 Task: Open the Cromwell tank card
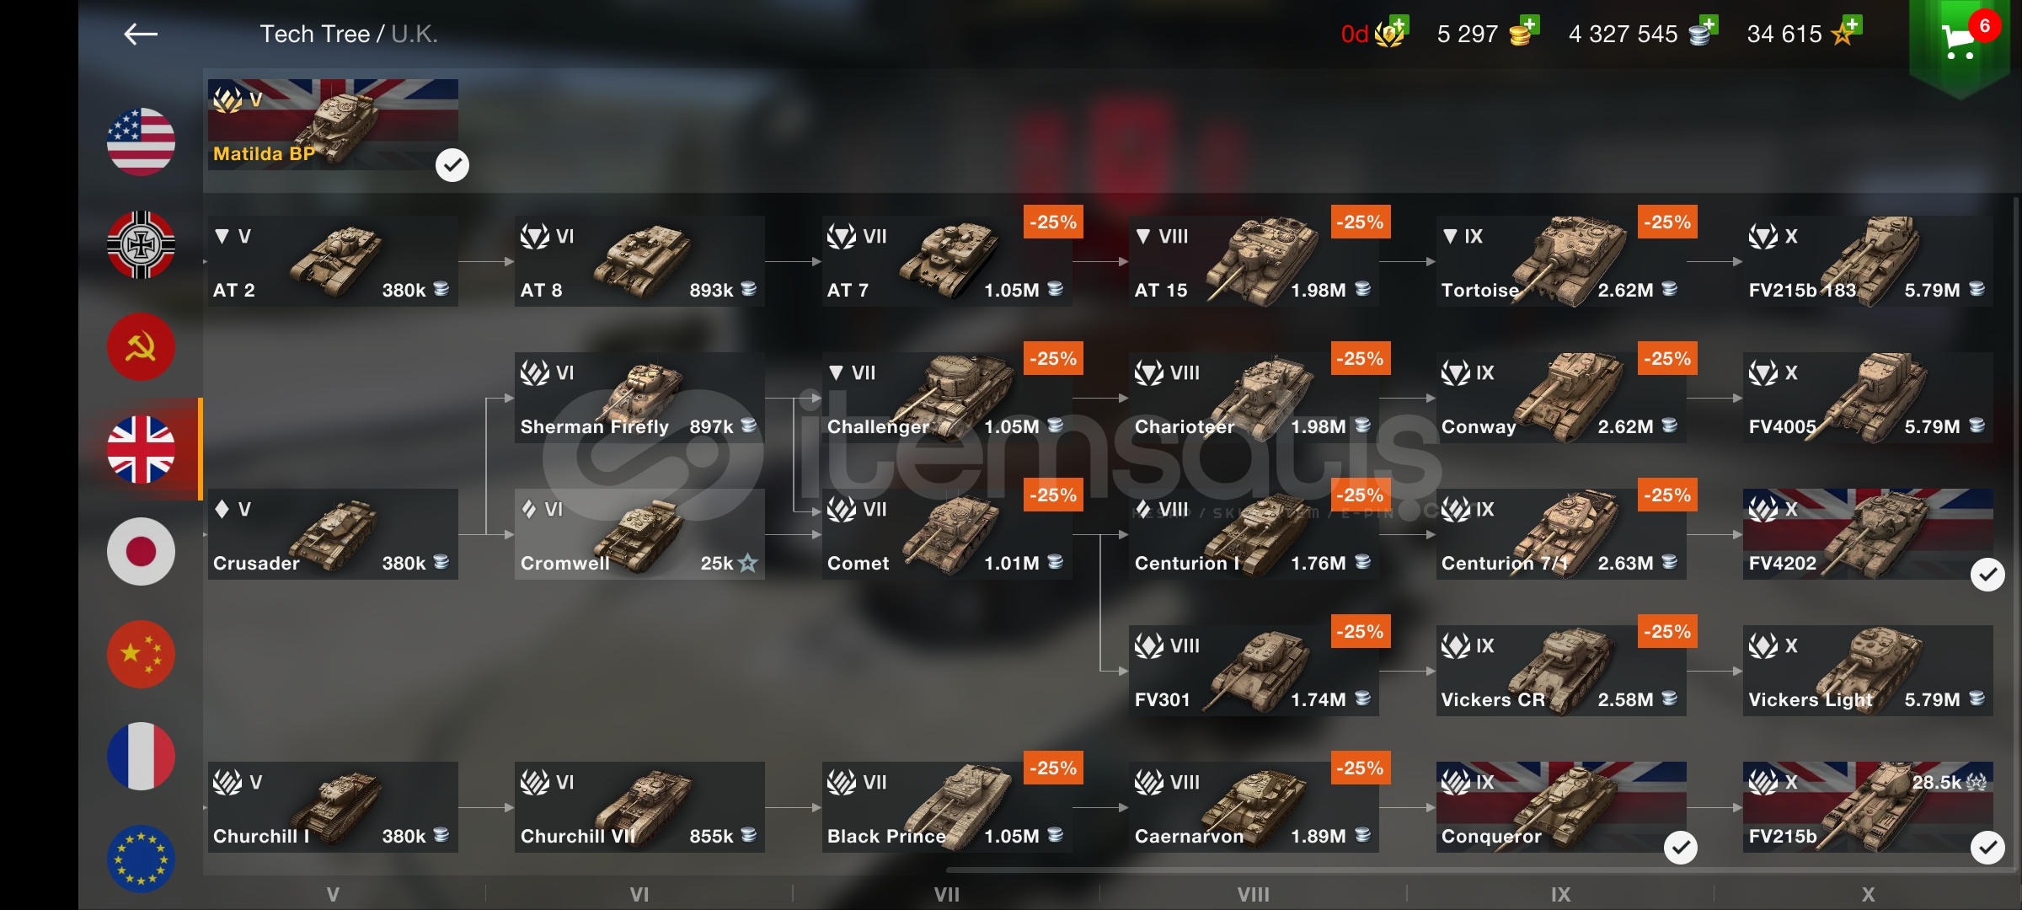(639, 534)
